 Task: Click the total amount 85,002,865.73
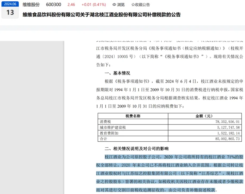[x=227, y=139]
